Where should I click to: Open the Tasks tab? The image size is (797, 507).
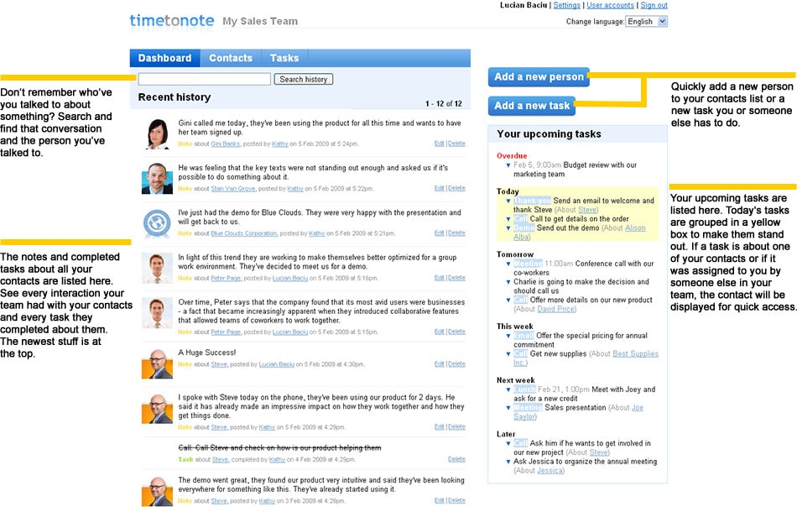[x=284, y=58]
